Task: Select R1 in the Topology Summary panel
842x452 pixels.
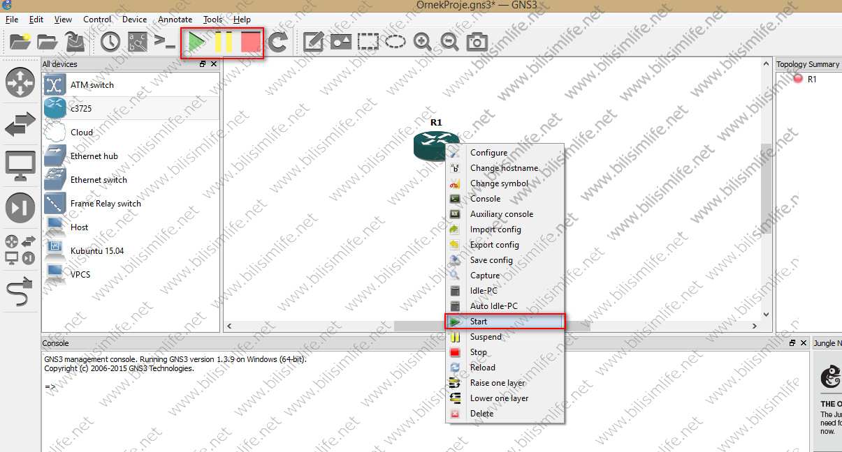Action: click(812, 80)
